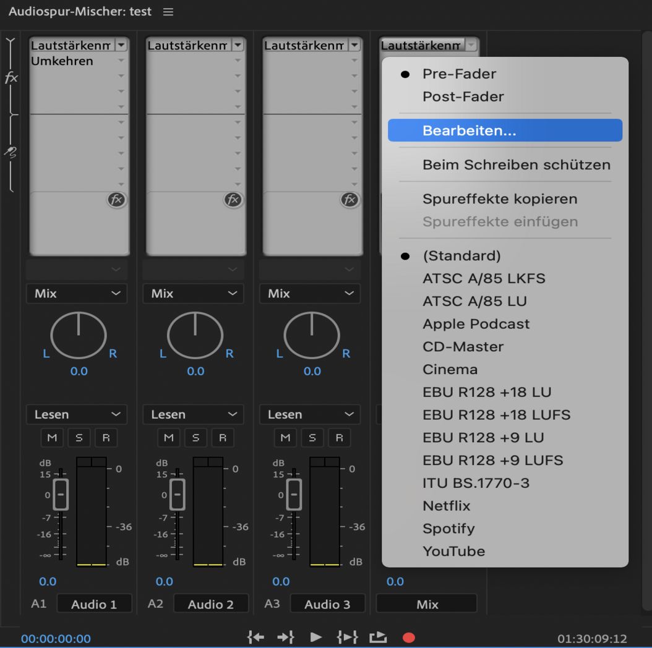Open Lautstärkenmesser dropdown arrow on Audio 2
The width and height of the screenshot is (652, 648).
coord(238,45)
